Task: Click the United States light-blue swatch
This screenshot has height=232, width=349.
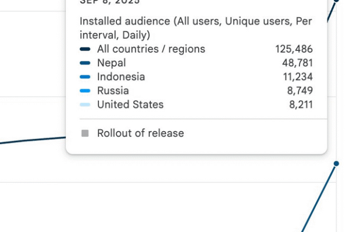Action: coord(85,105)
